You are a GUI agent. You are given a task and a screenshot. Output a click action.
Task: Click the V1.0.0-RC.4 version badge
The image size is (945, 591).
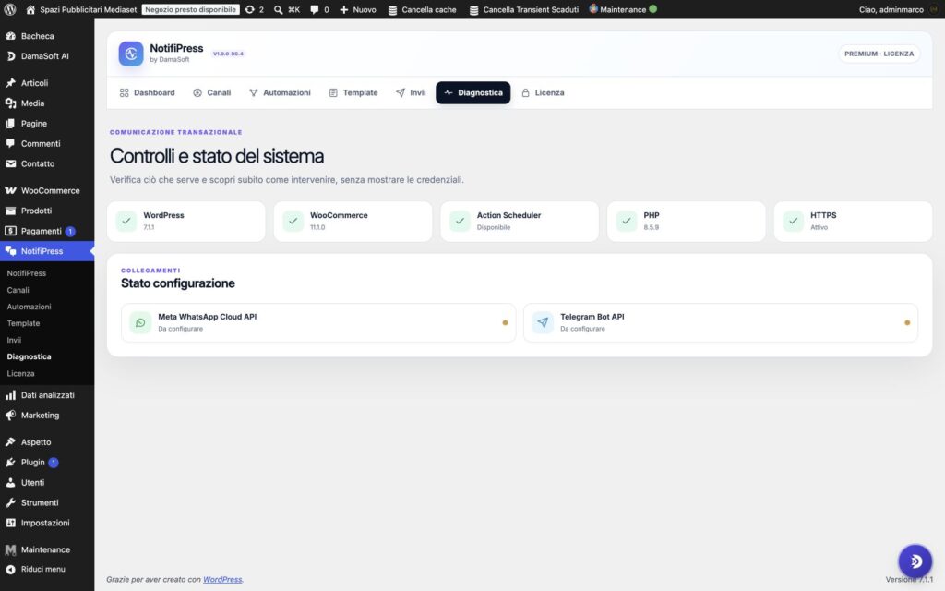tap(229, 54)
